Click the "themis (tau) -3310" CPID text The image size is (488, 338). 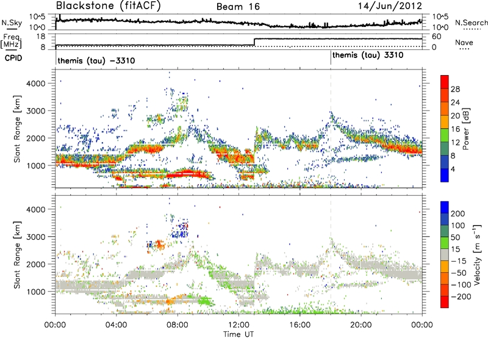click(96, 60)
